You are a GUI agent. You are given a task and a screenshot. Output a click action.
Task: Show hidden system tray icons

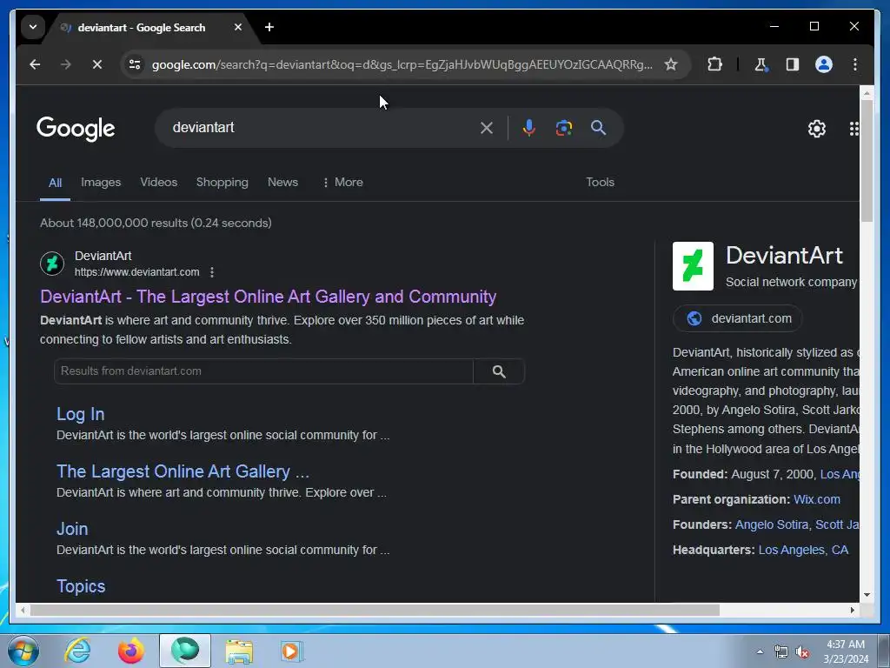point(760,651)
